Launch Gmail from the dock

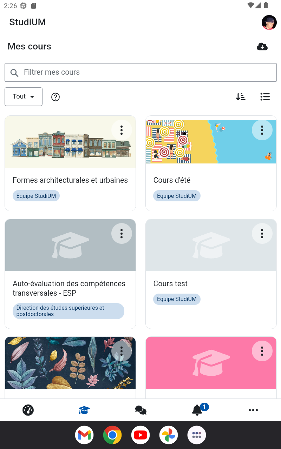(84, 435)
